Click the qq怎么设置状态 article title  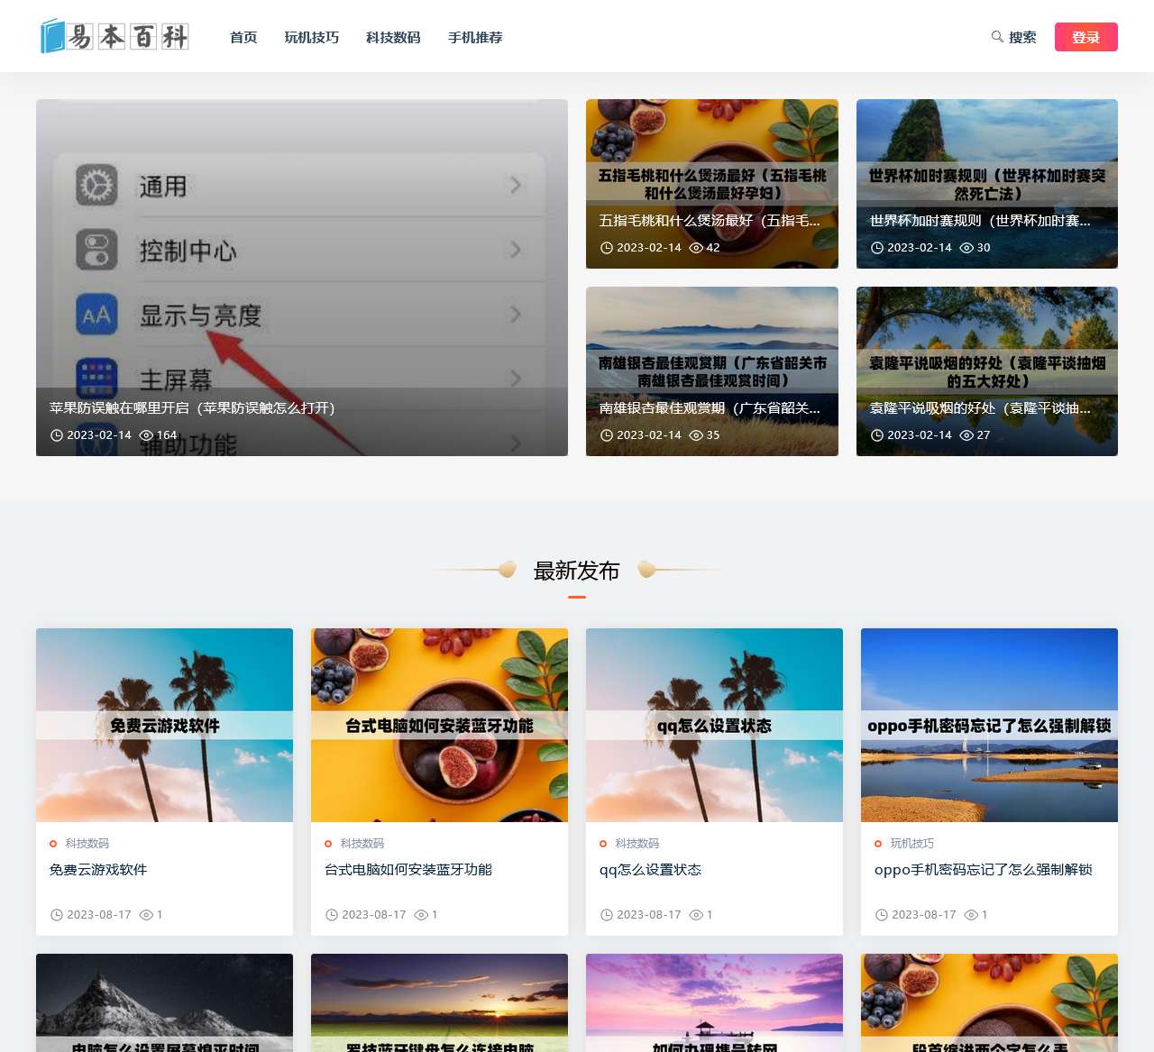click(x=650, y=870)
